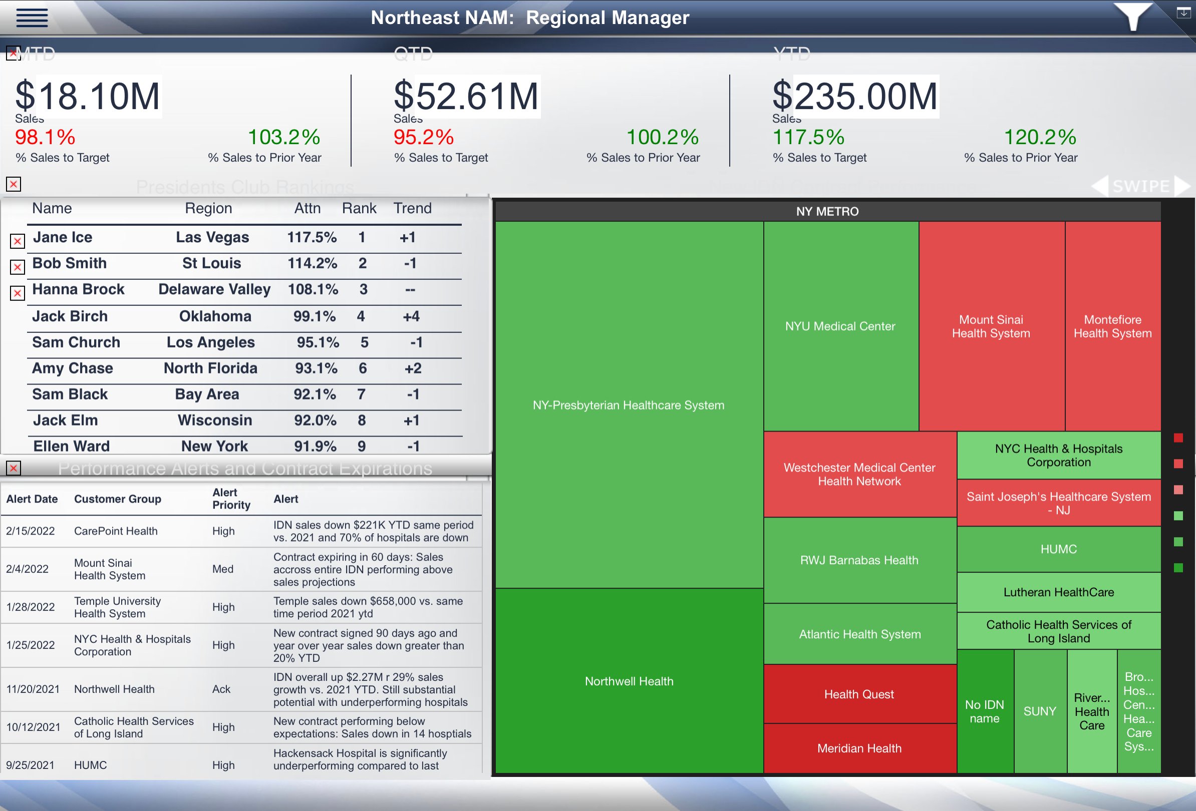The image size is (1196, 811).
Task: Click the broken image icon beside Performance Alerts
Action: pos(14,468)
